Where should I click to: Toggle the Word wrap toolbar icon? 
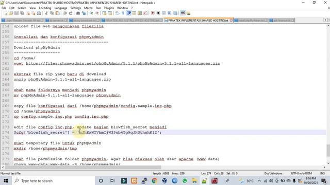point(118,13)
